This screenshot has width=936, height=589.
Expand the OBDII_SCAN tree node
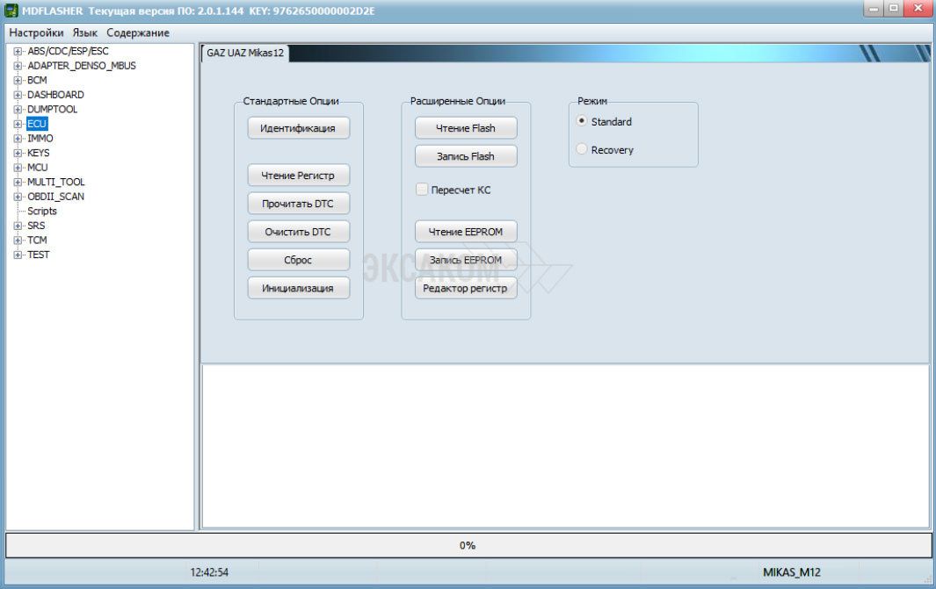point(18,197)
